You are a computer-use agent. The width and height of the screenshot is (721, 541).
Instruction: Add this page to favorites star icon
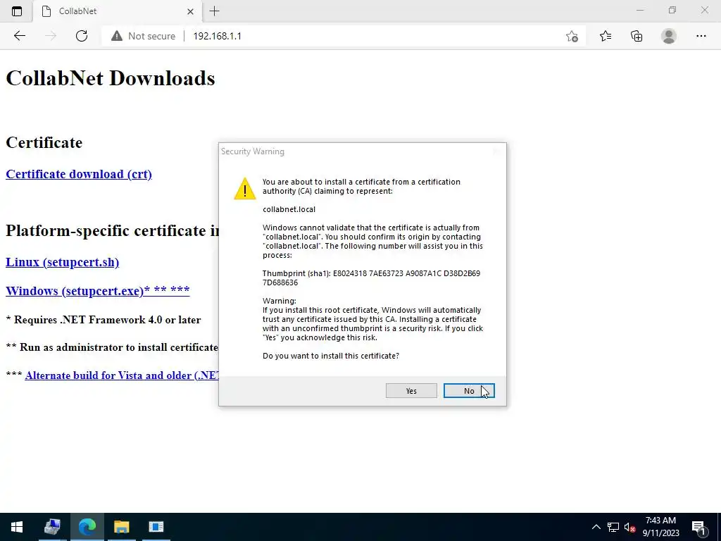(572, 36)
